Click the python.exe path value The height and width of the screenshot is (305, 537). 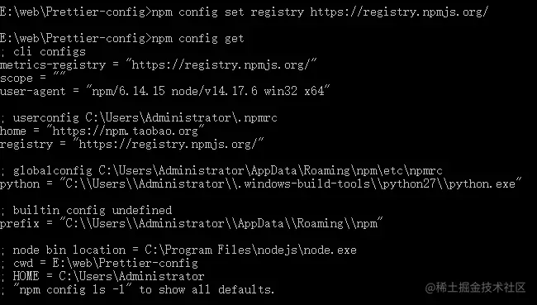pos(291,184)
